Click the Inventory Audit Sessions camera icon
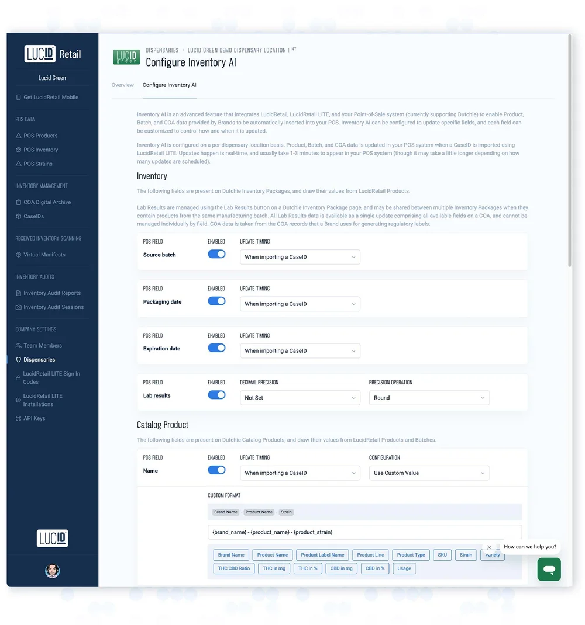The image size is (585, 625). click(18, 307)
